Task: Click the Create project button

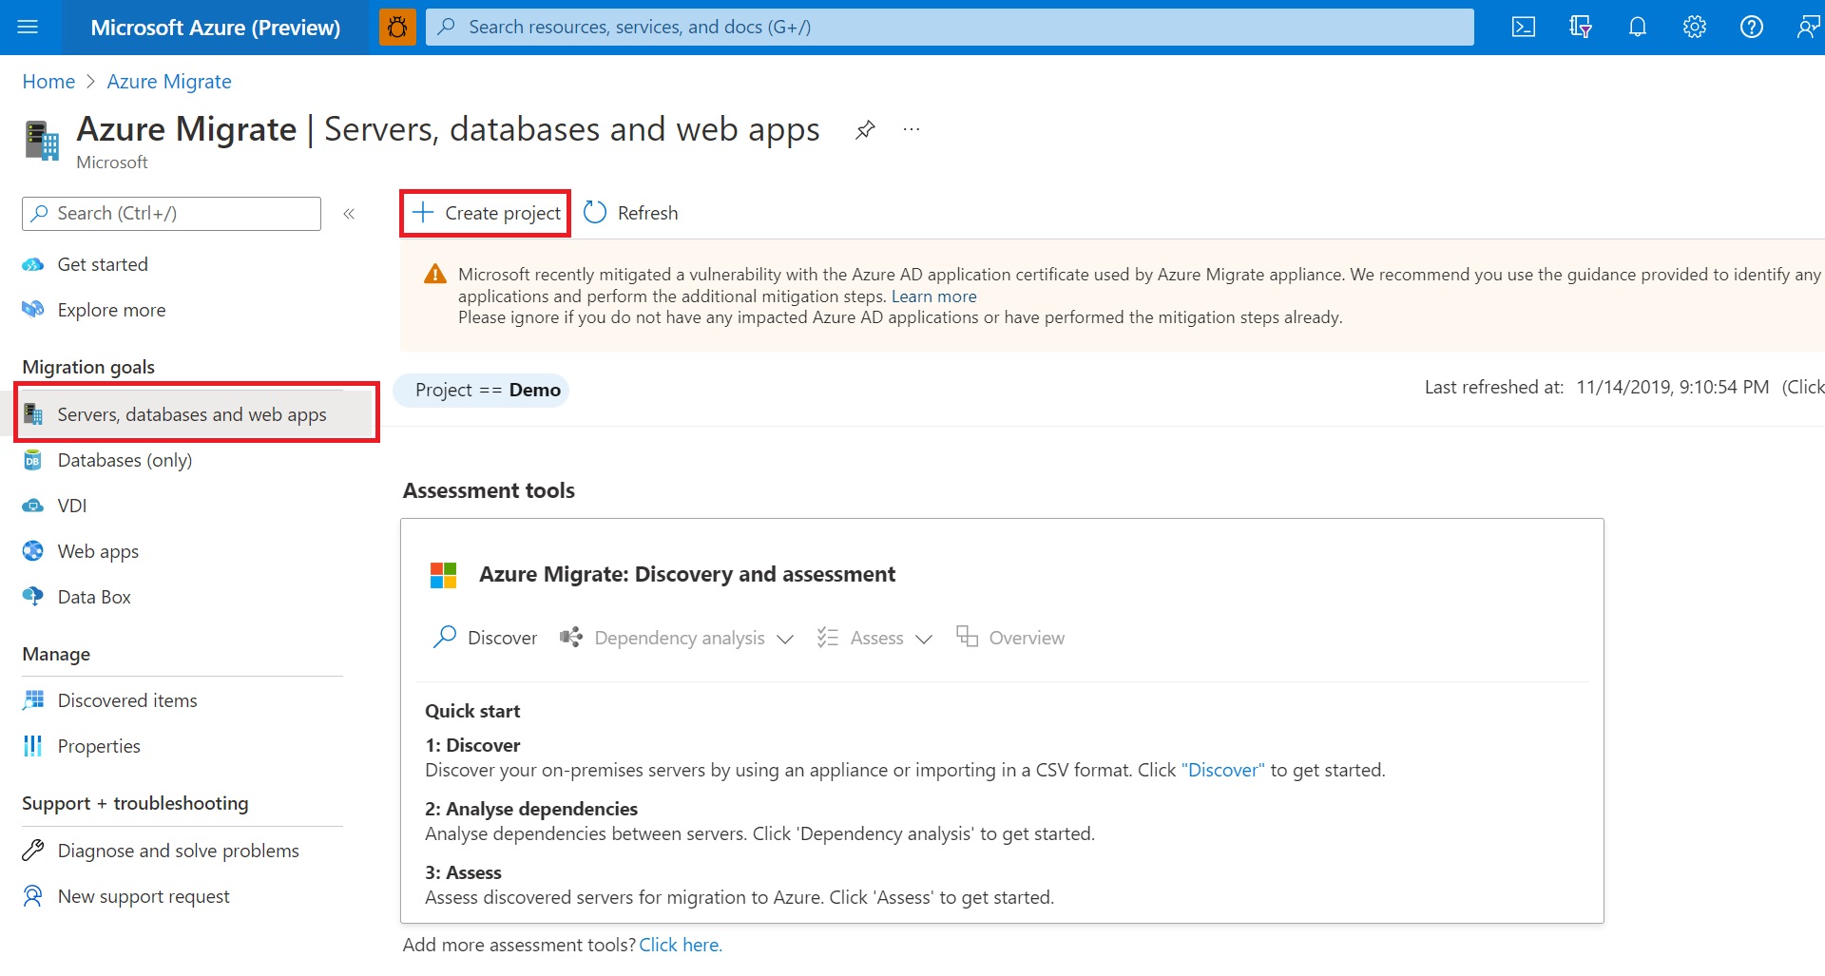Action: pos(486,213)
